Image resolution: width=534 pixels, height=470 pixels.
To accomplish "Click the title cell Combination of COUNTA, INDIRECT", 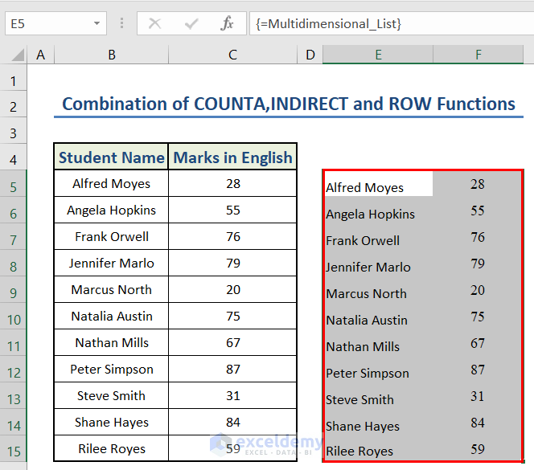I will 288,104.
